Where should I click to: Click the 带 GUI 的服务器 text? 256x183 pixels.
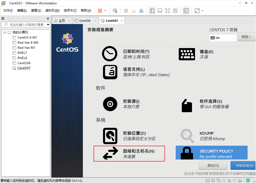[x=214, y=107]
